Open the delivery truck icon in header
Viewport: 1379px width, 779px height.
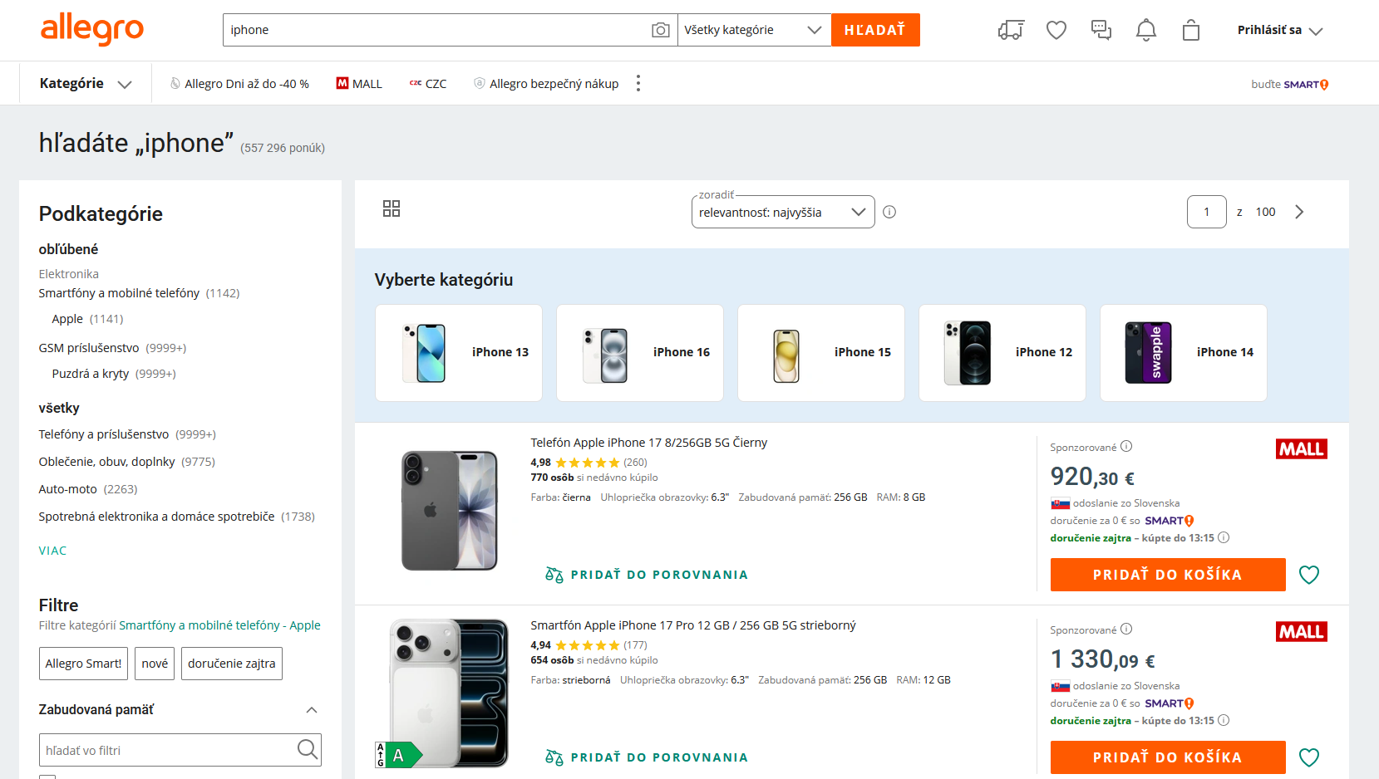(x=1011, y=30)
